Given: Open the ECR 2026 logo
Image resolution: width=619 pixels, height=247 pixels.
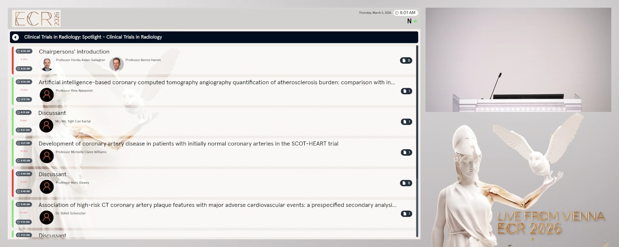Looking at the screenshot, I should 36,18.
